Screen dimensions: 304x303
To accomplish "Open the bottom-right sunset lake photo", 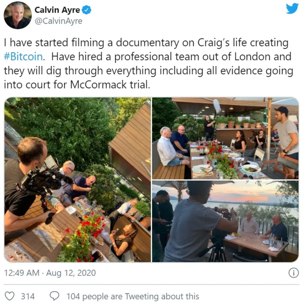I will point(225,221).
